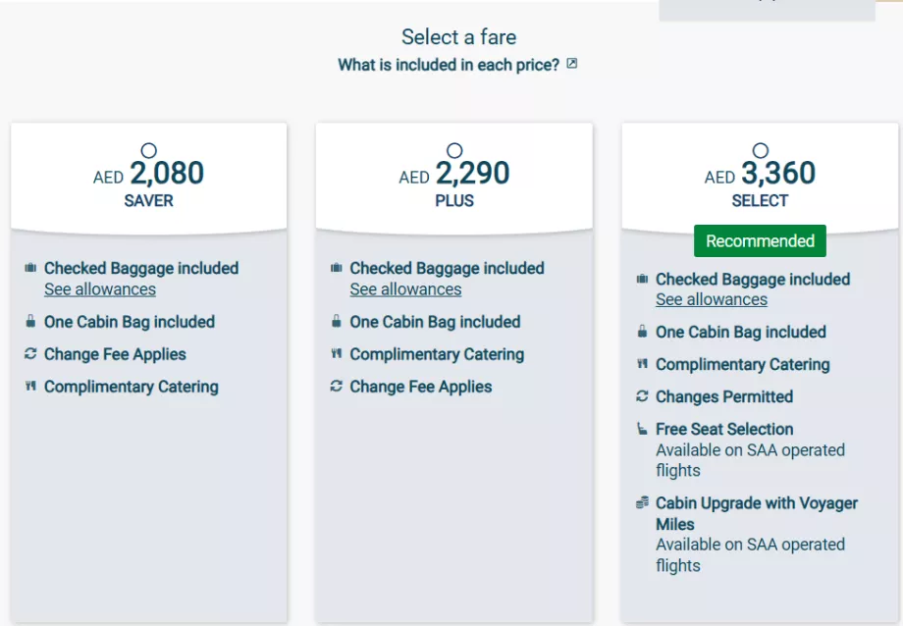Click the Complimentary Catering utensils icon under Plus
The width and height of the screenshot is (903, 626).
coord(337,354)
